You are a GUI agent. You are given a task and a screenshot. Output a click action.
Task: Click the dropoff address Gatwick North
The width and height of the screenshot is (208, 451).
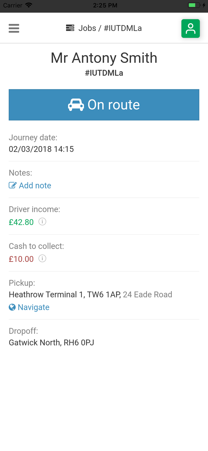pyautogui.click(x=51, y=342)
